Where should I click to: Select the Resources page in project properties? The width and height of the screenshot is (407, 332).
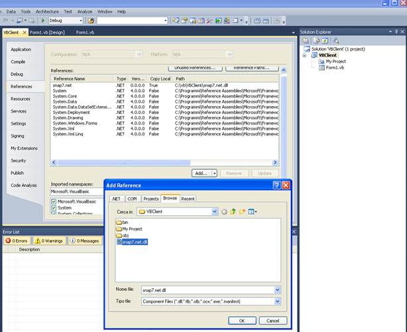click(21, 99)
